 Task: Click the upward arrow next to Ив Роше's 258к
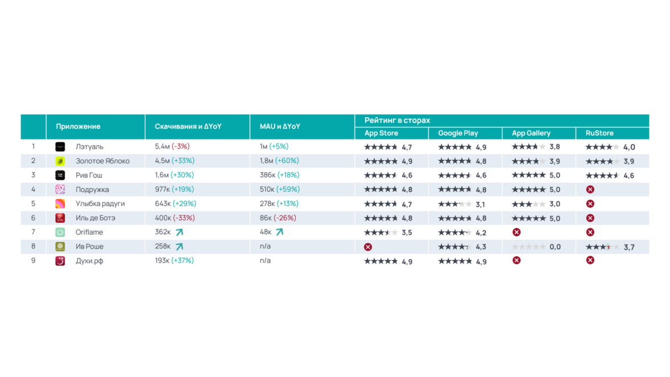179,247
